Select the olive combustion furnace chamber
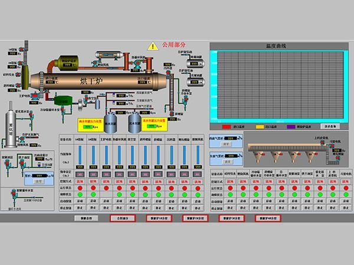354x265 pixels. tap(67, 63)
